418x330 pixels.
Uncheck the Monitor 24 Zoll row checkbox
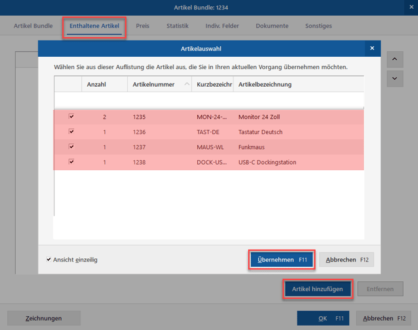71,116
